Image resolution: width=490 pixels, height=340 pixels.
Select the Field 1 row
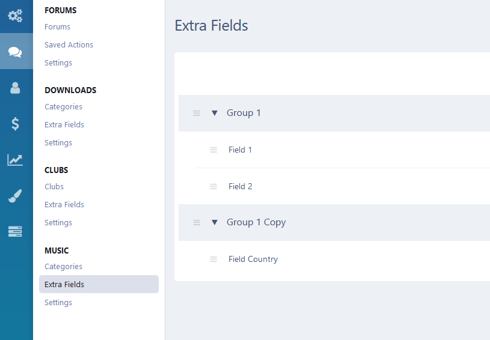pos(343,150)
